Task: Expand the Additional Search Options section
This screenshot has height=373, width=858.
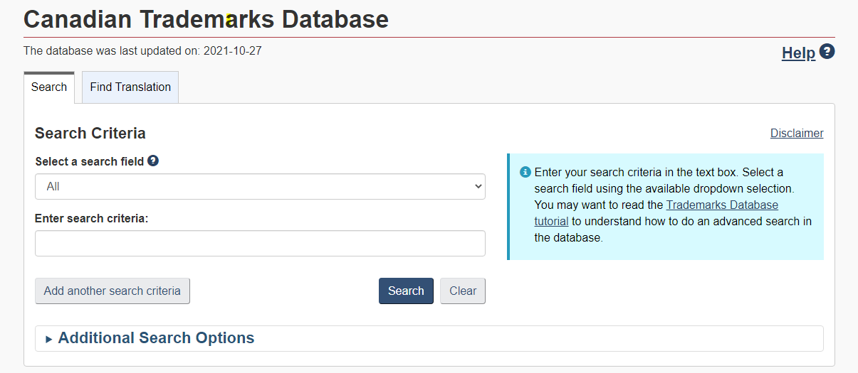Action: click(x=156, y=338)
